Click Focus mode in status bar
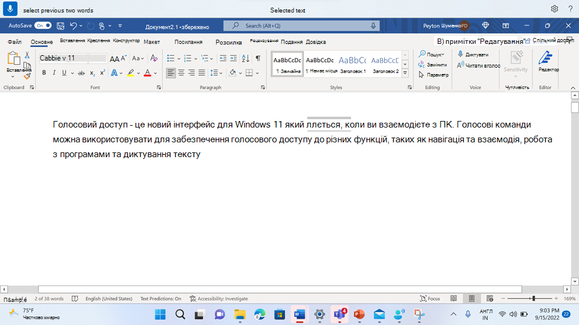579x325 pixels. coord(430,299)
